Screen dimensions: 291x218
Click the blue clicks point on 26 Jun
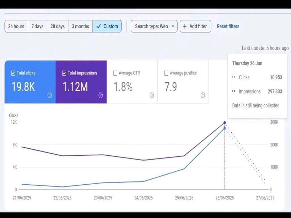225,128
